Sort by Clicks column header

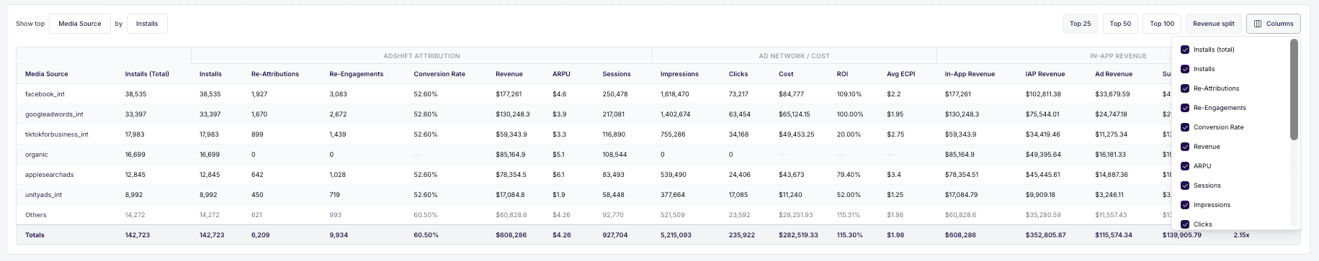click(x=738, y=74)
